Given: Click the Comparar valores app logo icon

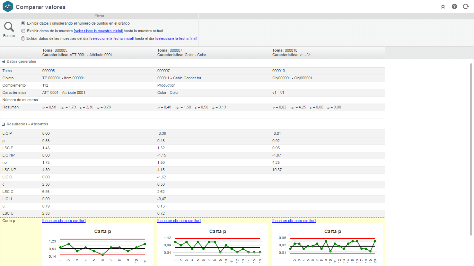Looking at the screenshot, I should coord(7,6).
